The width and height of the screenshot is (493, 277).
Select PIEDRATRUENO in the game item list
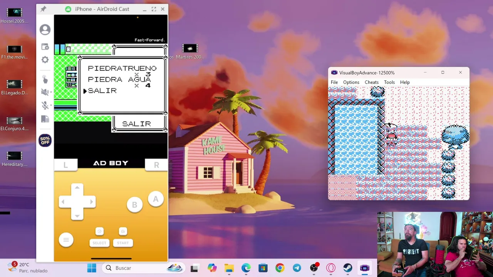(x=122, y=68)
